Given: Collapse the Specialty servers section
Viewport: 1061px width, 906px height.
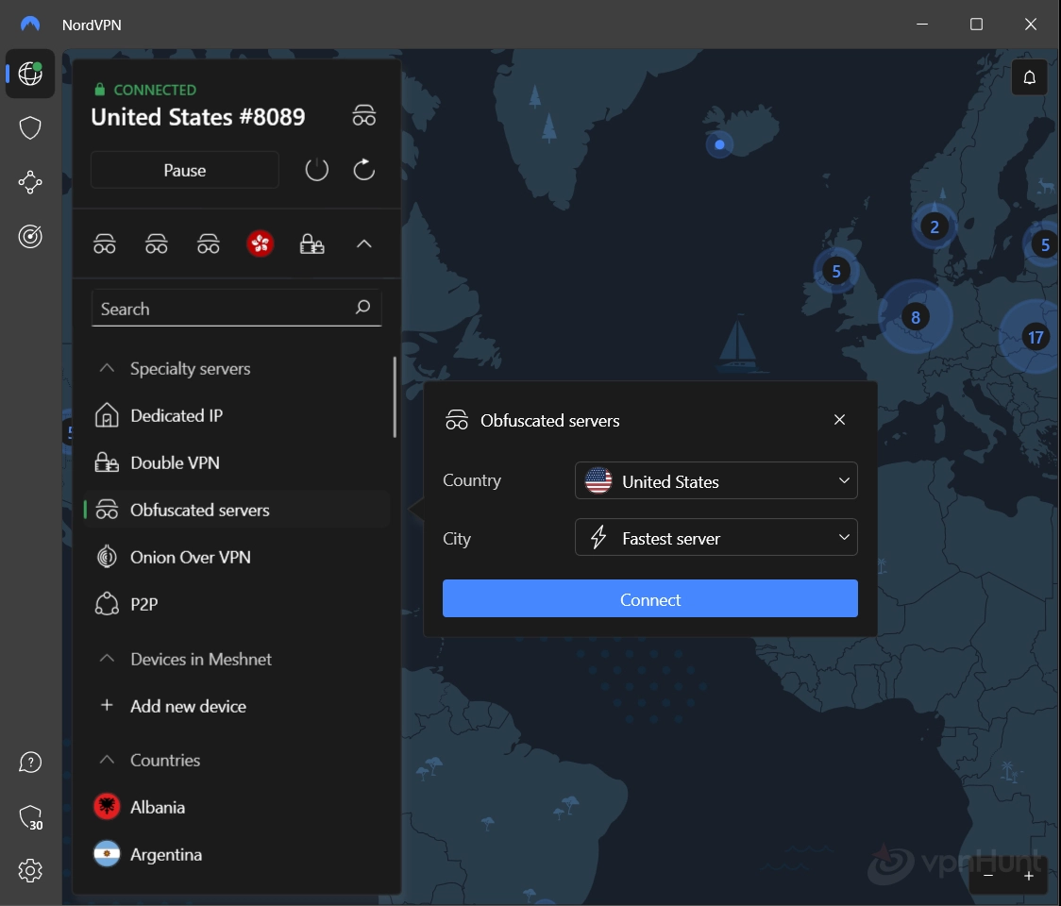Looking at the screenshot, I should point(107,368).
